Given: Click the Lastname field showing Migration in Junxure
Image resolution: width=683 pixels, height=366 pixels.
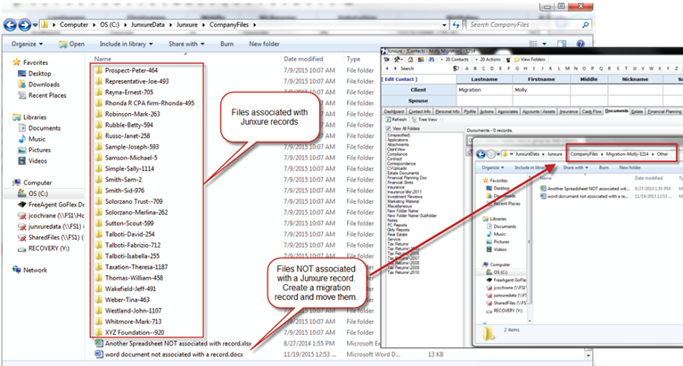Looking at the screenshot, I should [x=484, y=90].
